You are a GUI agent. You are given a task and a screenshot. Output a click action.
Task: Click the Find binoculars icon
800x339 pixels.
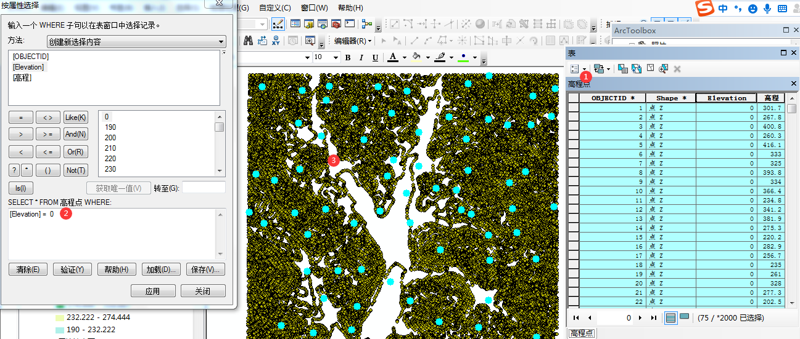click(249, 41)
